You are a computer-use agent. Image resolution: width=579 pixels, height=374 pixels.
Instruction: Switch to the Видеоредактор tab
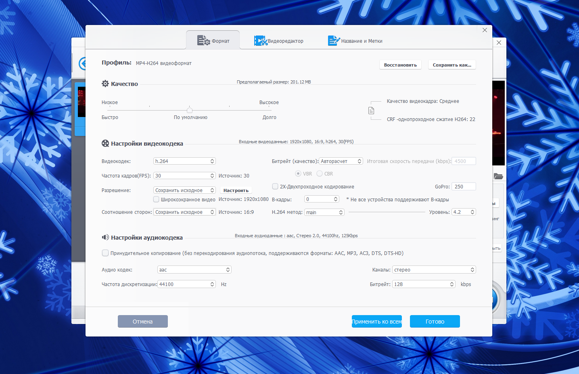(x=285, y=41)
